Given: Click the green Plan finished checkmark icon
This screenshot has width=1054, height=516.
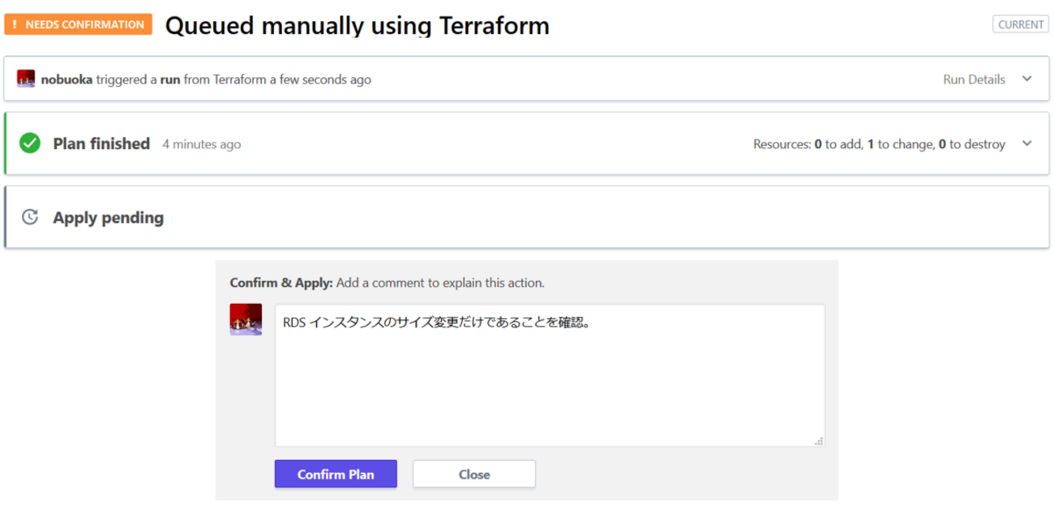Looking at the screenshot, I should coord(30,144).
